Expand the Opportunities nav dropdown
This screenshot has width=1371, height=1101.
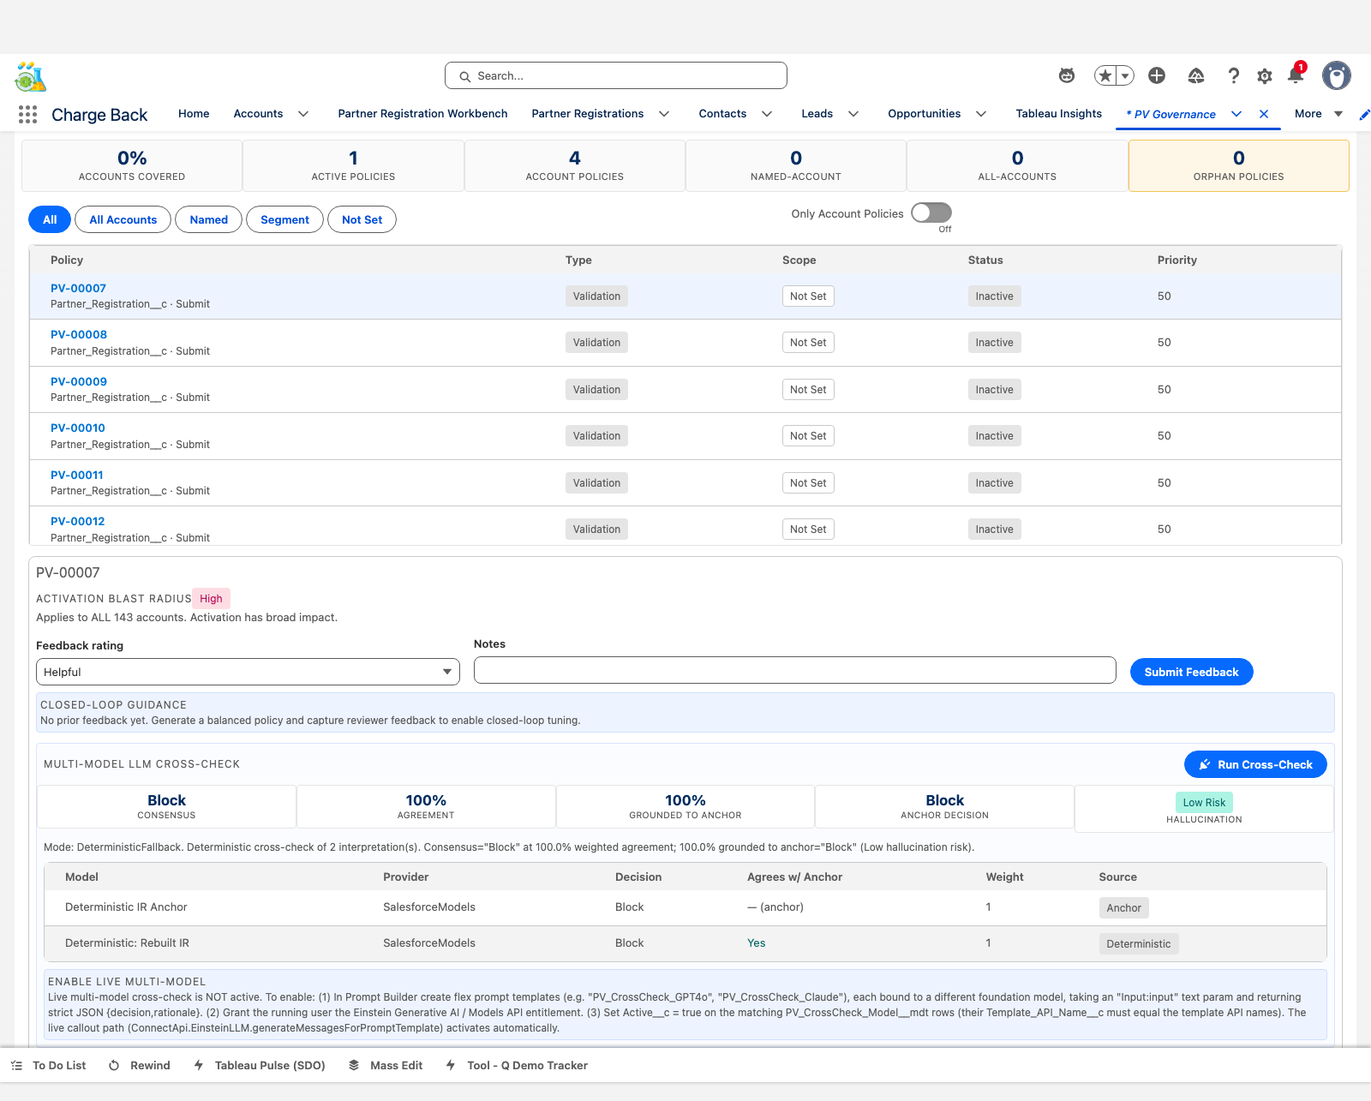click(981, 114)
